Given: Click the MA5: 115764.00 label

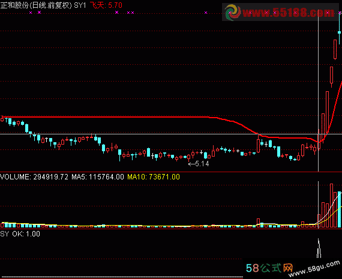Looking at the screenshot, I should tap(98, 176).
